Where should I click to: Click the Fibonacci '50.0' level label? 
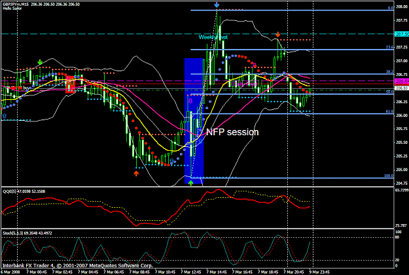click(390, 91)
